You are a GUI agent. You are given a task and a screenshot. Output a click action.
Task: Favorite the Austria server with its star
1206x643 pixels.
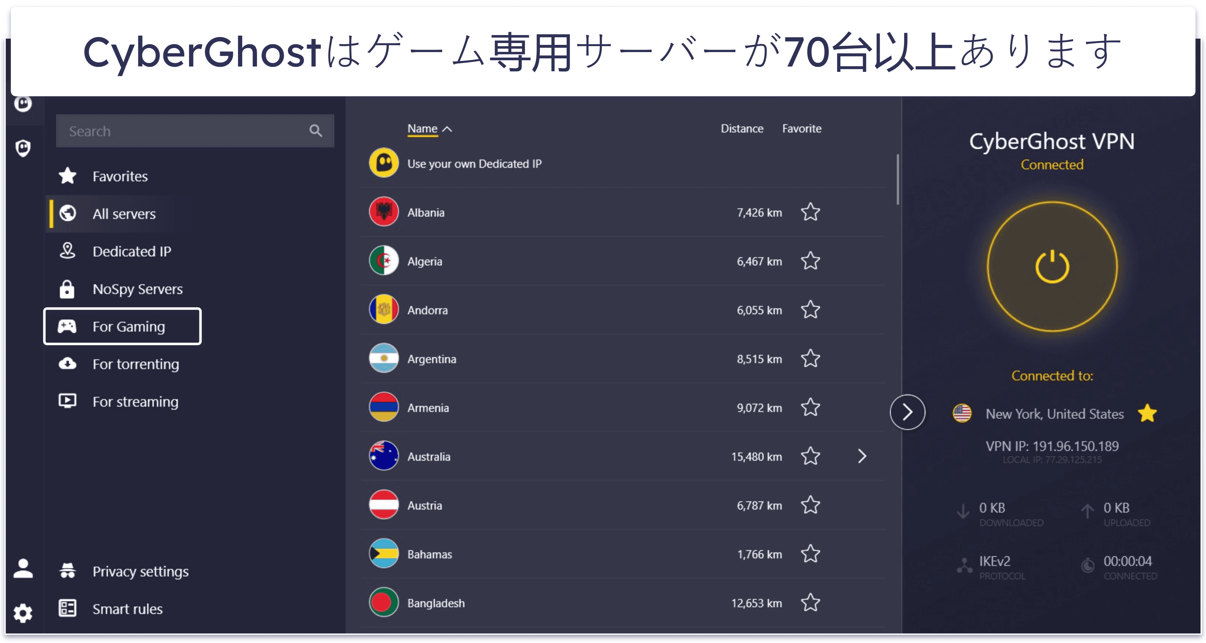pos(810,505)
